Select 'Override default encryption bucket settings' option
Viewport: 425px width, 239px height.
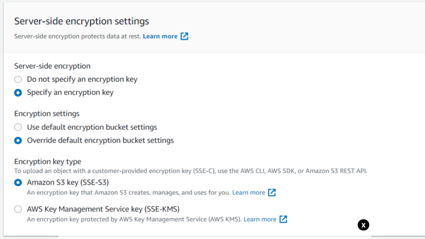[x=18, y=141]
